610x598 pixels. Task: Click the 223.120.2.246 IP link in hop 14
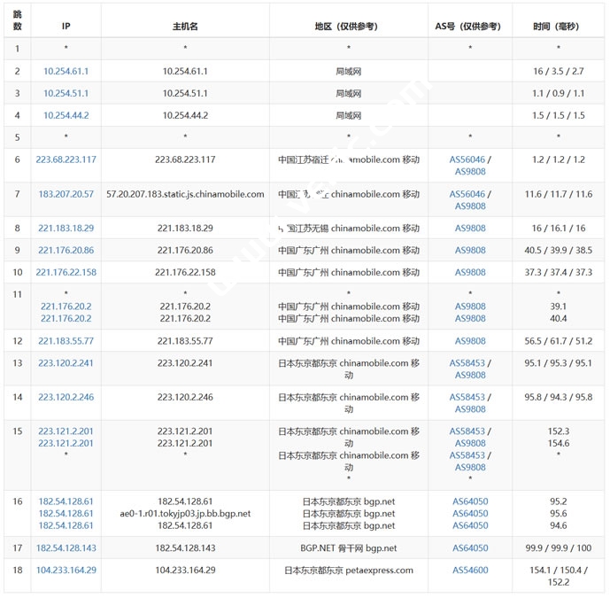pyautogui.click(x=66, y=397)
